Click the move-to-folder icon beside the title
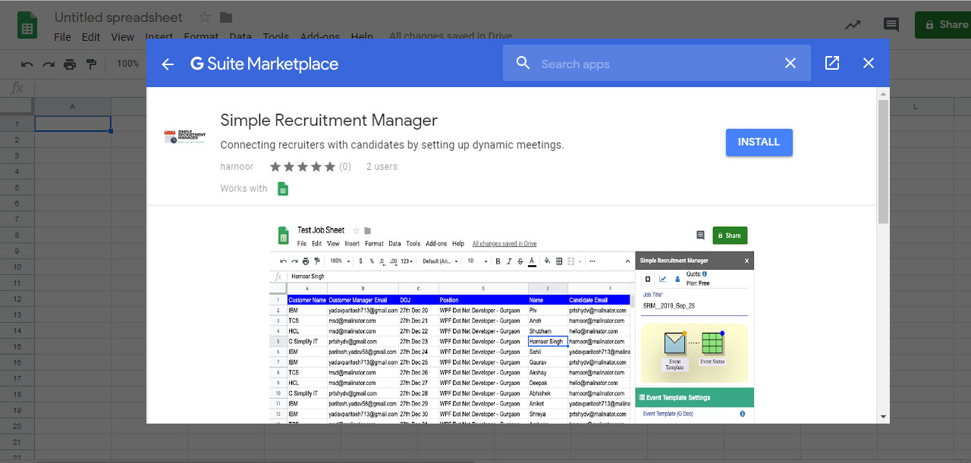 [226, 17]
